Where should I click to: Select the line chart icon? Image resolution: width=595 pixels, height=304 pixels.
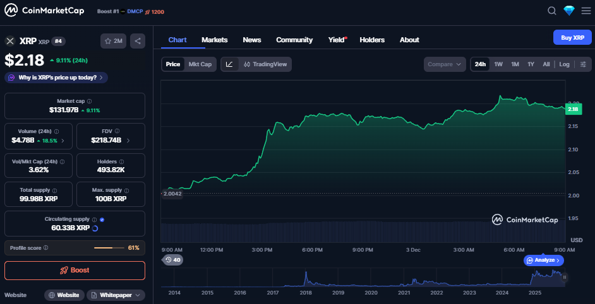pos(229,64)
